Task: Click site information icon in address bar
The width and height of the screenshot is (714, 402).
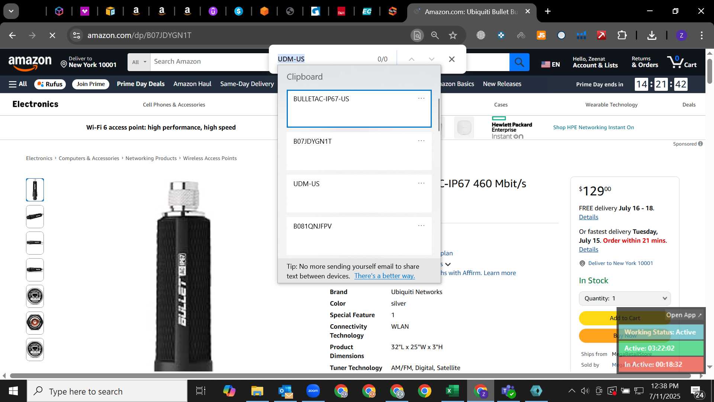Action: [x=76, y=35]
